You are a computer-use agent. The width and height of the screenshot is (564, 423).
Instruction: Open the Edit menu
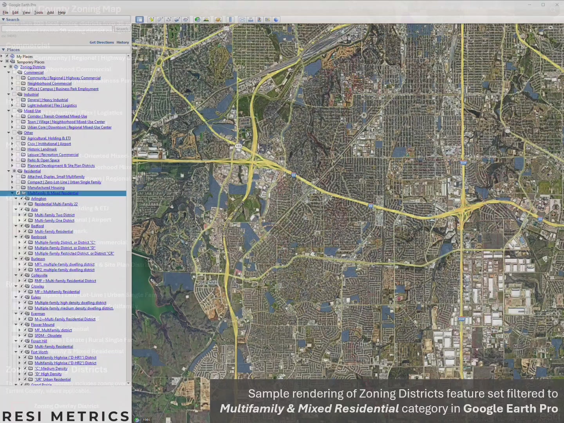[15, 13]
